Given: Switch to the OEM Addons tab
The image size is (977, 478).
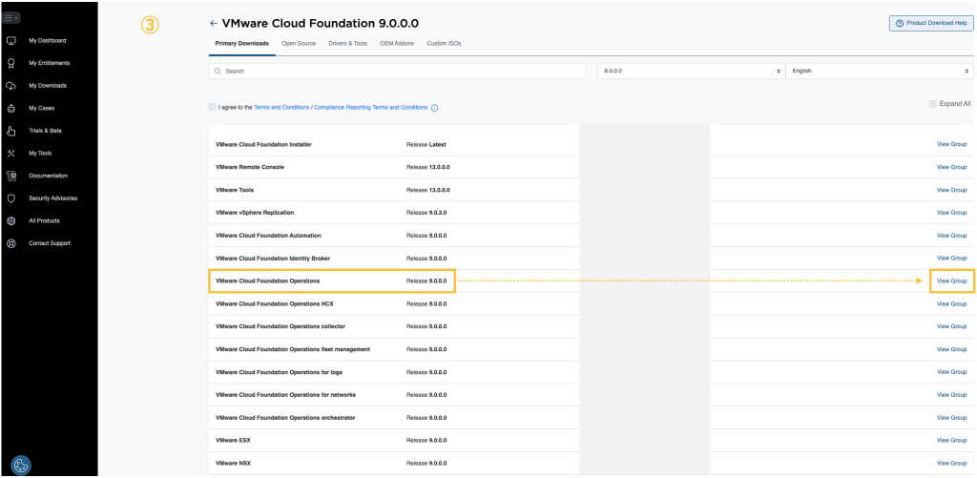Looking at the screenshot, I should click(397, 44).
